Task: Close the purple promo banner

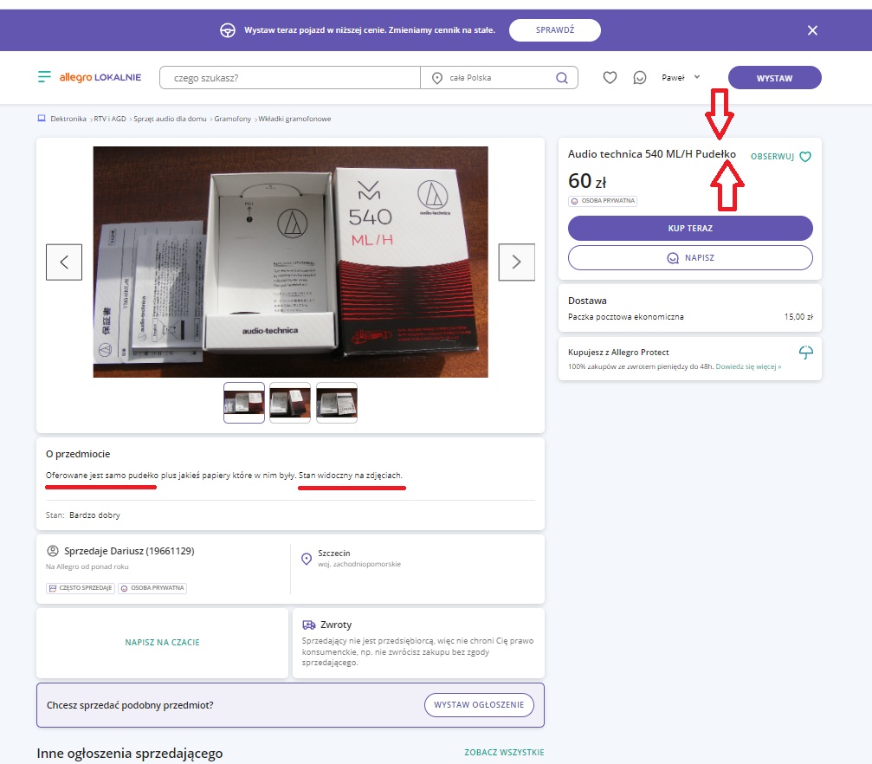Action: 812,30
